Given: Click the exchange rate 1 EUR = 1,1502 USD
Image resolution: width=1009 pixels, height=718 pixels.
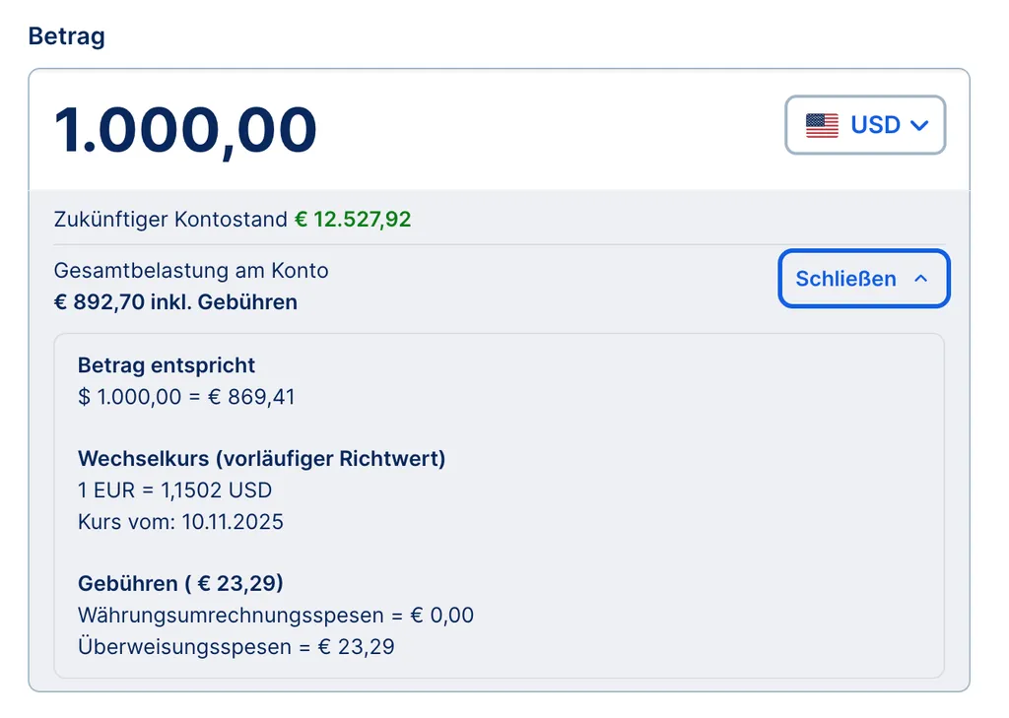Looking at the screenshot, I should coord(175,490).
